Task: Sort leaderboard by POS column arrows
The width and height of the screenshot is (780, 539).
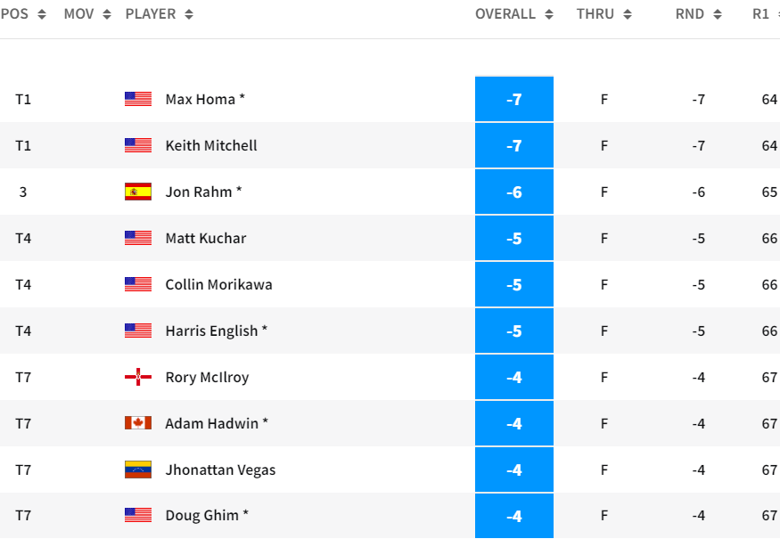Action: (x=42, y=14)
